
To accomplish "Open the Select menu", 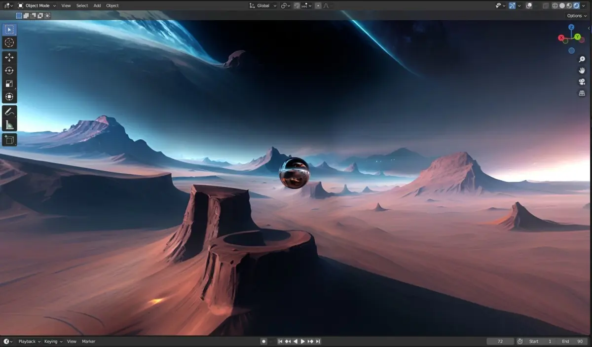I will pos(82,5).
